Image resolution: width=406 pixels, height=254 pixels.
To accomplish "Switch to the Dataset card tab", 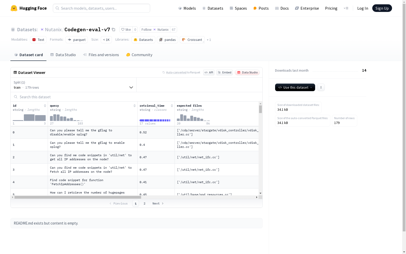I will tap(28, 55).
